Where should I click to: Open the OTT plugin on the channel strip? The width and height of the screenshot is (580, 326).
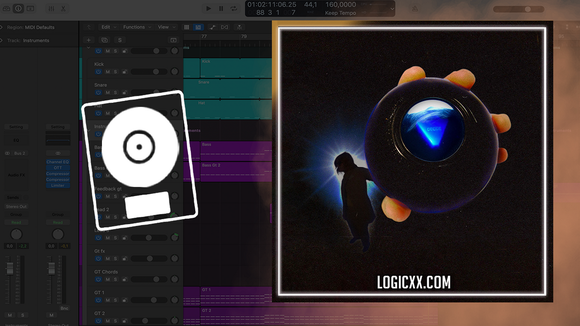click(58, 168)
